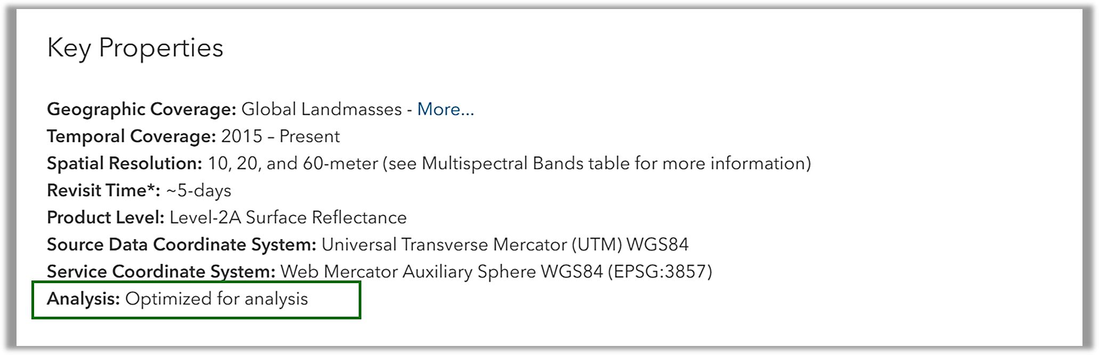Click the Global Landmasses text
Viewport: 1099px width, 355px height.
click(321, 109)
